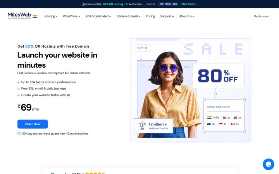Go to the Pricing page
Screen dimensions: 279x174
click(x=150, y=16)
